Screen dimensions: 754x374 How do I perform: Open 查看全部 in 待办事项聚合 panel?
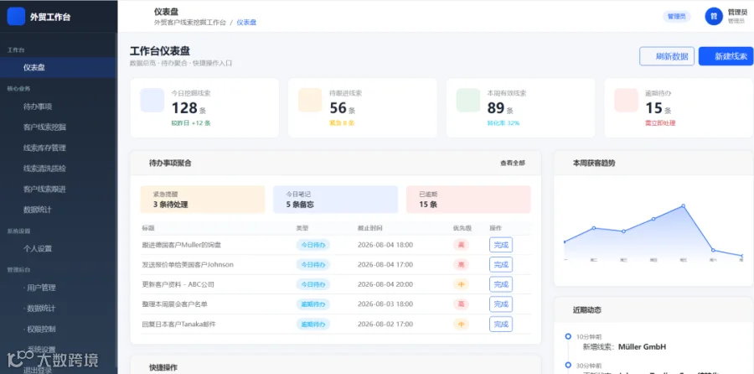(x=513, y=164)
